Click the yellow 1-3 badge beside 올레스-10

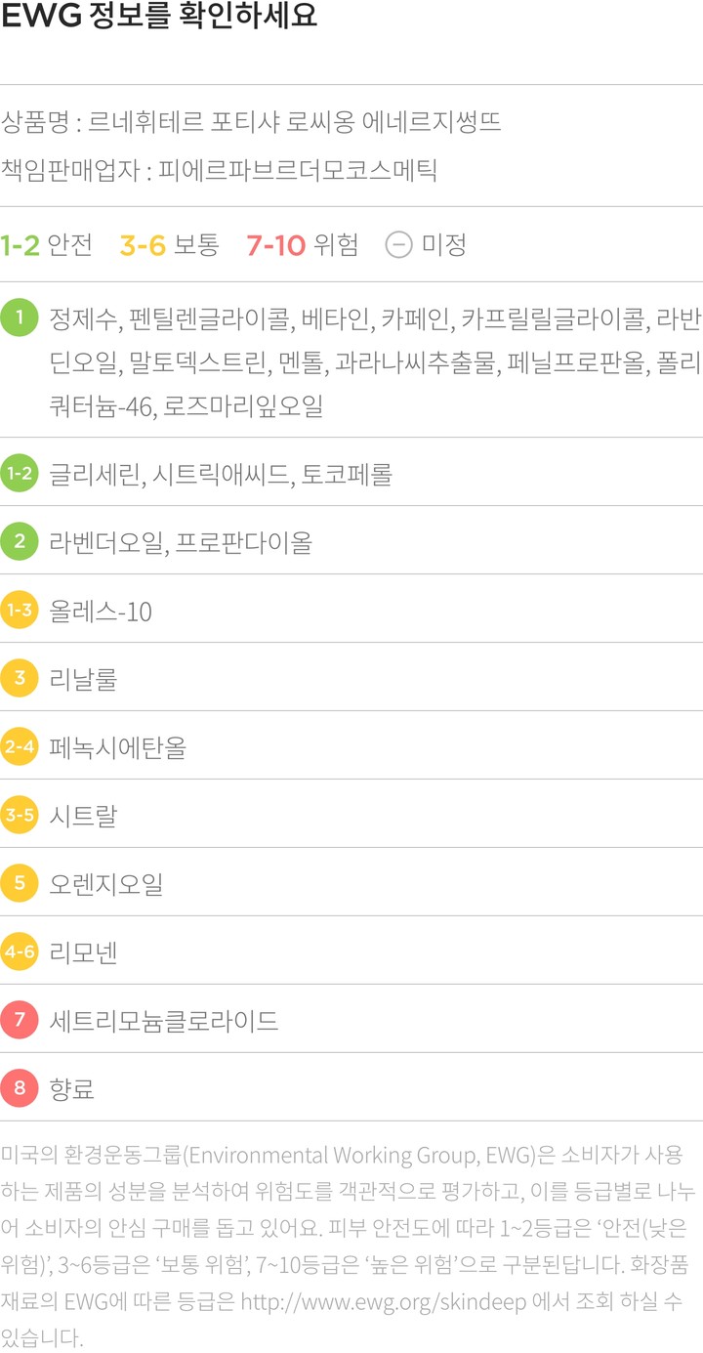[x=20, y=611]
